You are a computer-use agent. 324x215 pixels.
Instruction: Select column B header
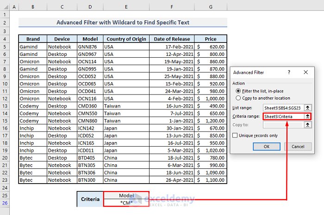33,7
